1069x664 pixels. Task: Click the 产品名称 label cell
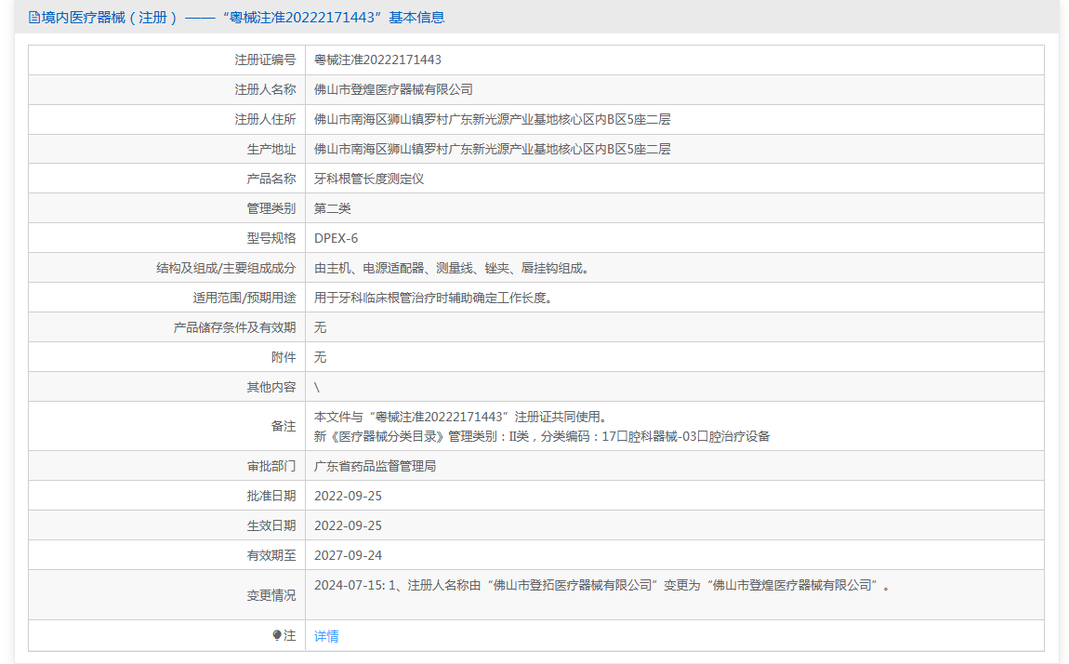coord(166,179)
